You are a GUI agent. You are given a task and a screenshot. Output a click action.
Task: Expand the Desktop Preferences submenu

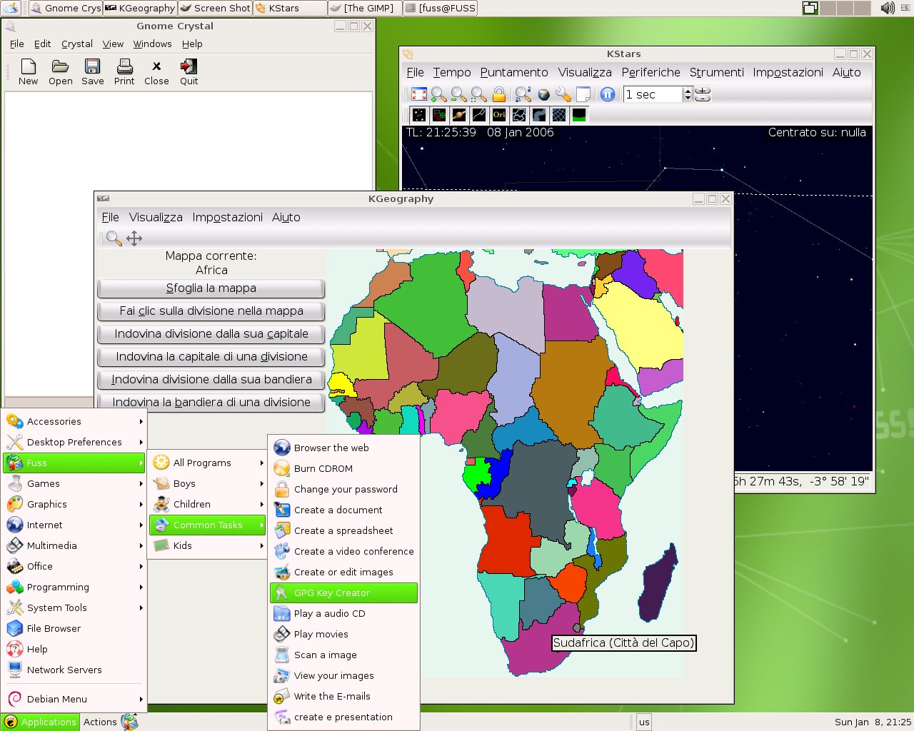(74, 442)
